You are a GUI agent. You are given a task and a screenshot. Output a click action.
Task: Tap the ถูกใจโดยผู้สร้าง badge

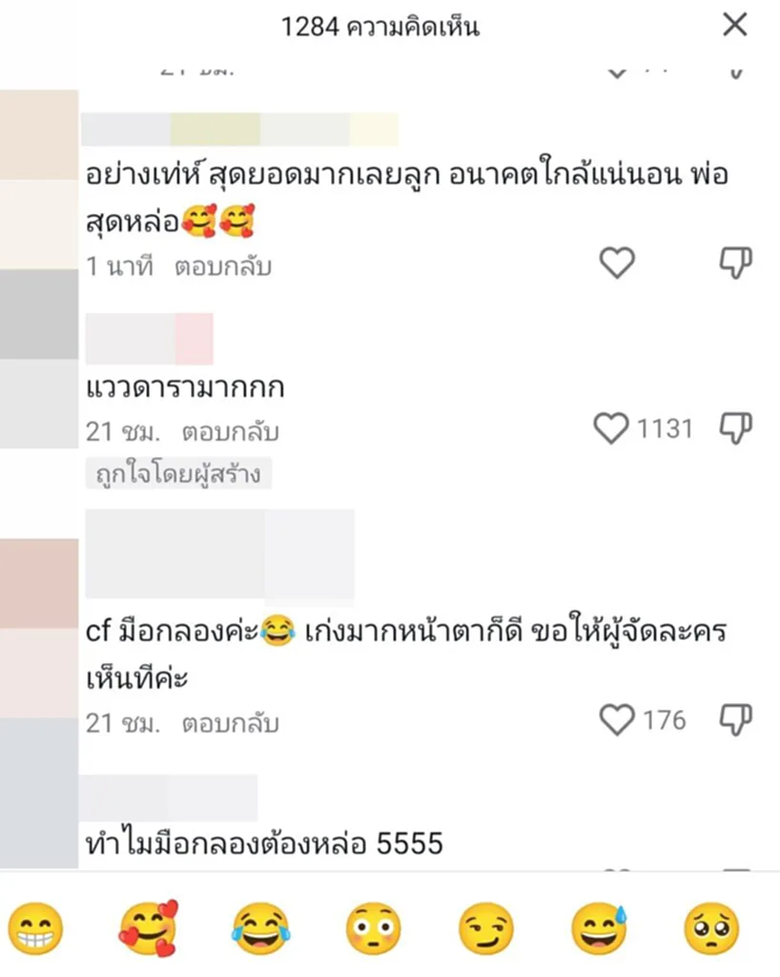click(x=178, y=473)
